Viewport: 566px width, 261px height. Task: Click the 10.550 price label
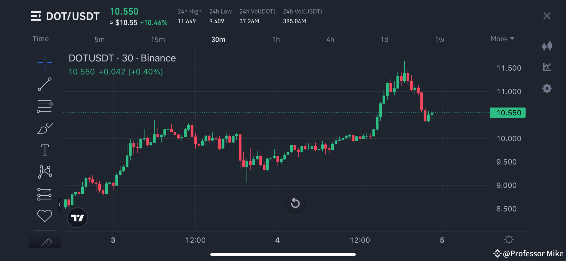(508, 113)
